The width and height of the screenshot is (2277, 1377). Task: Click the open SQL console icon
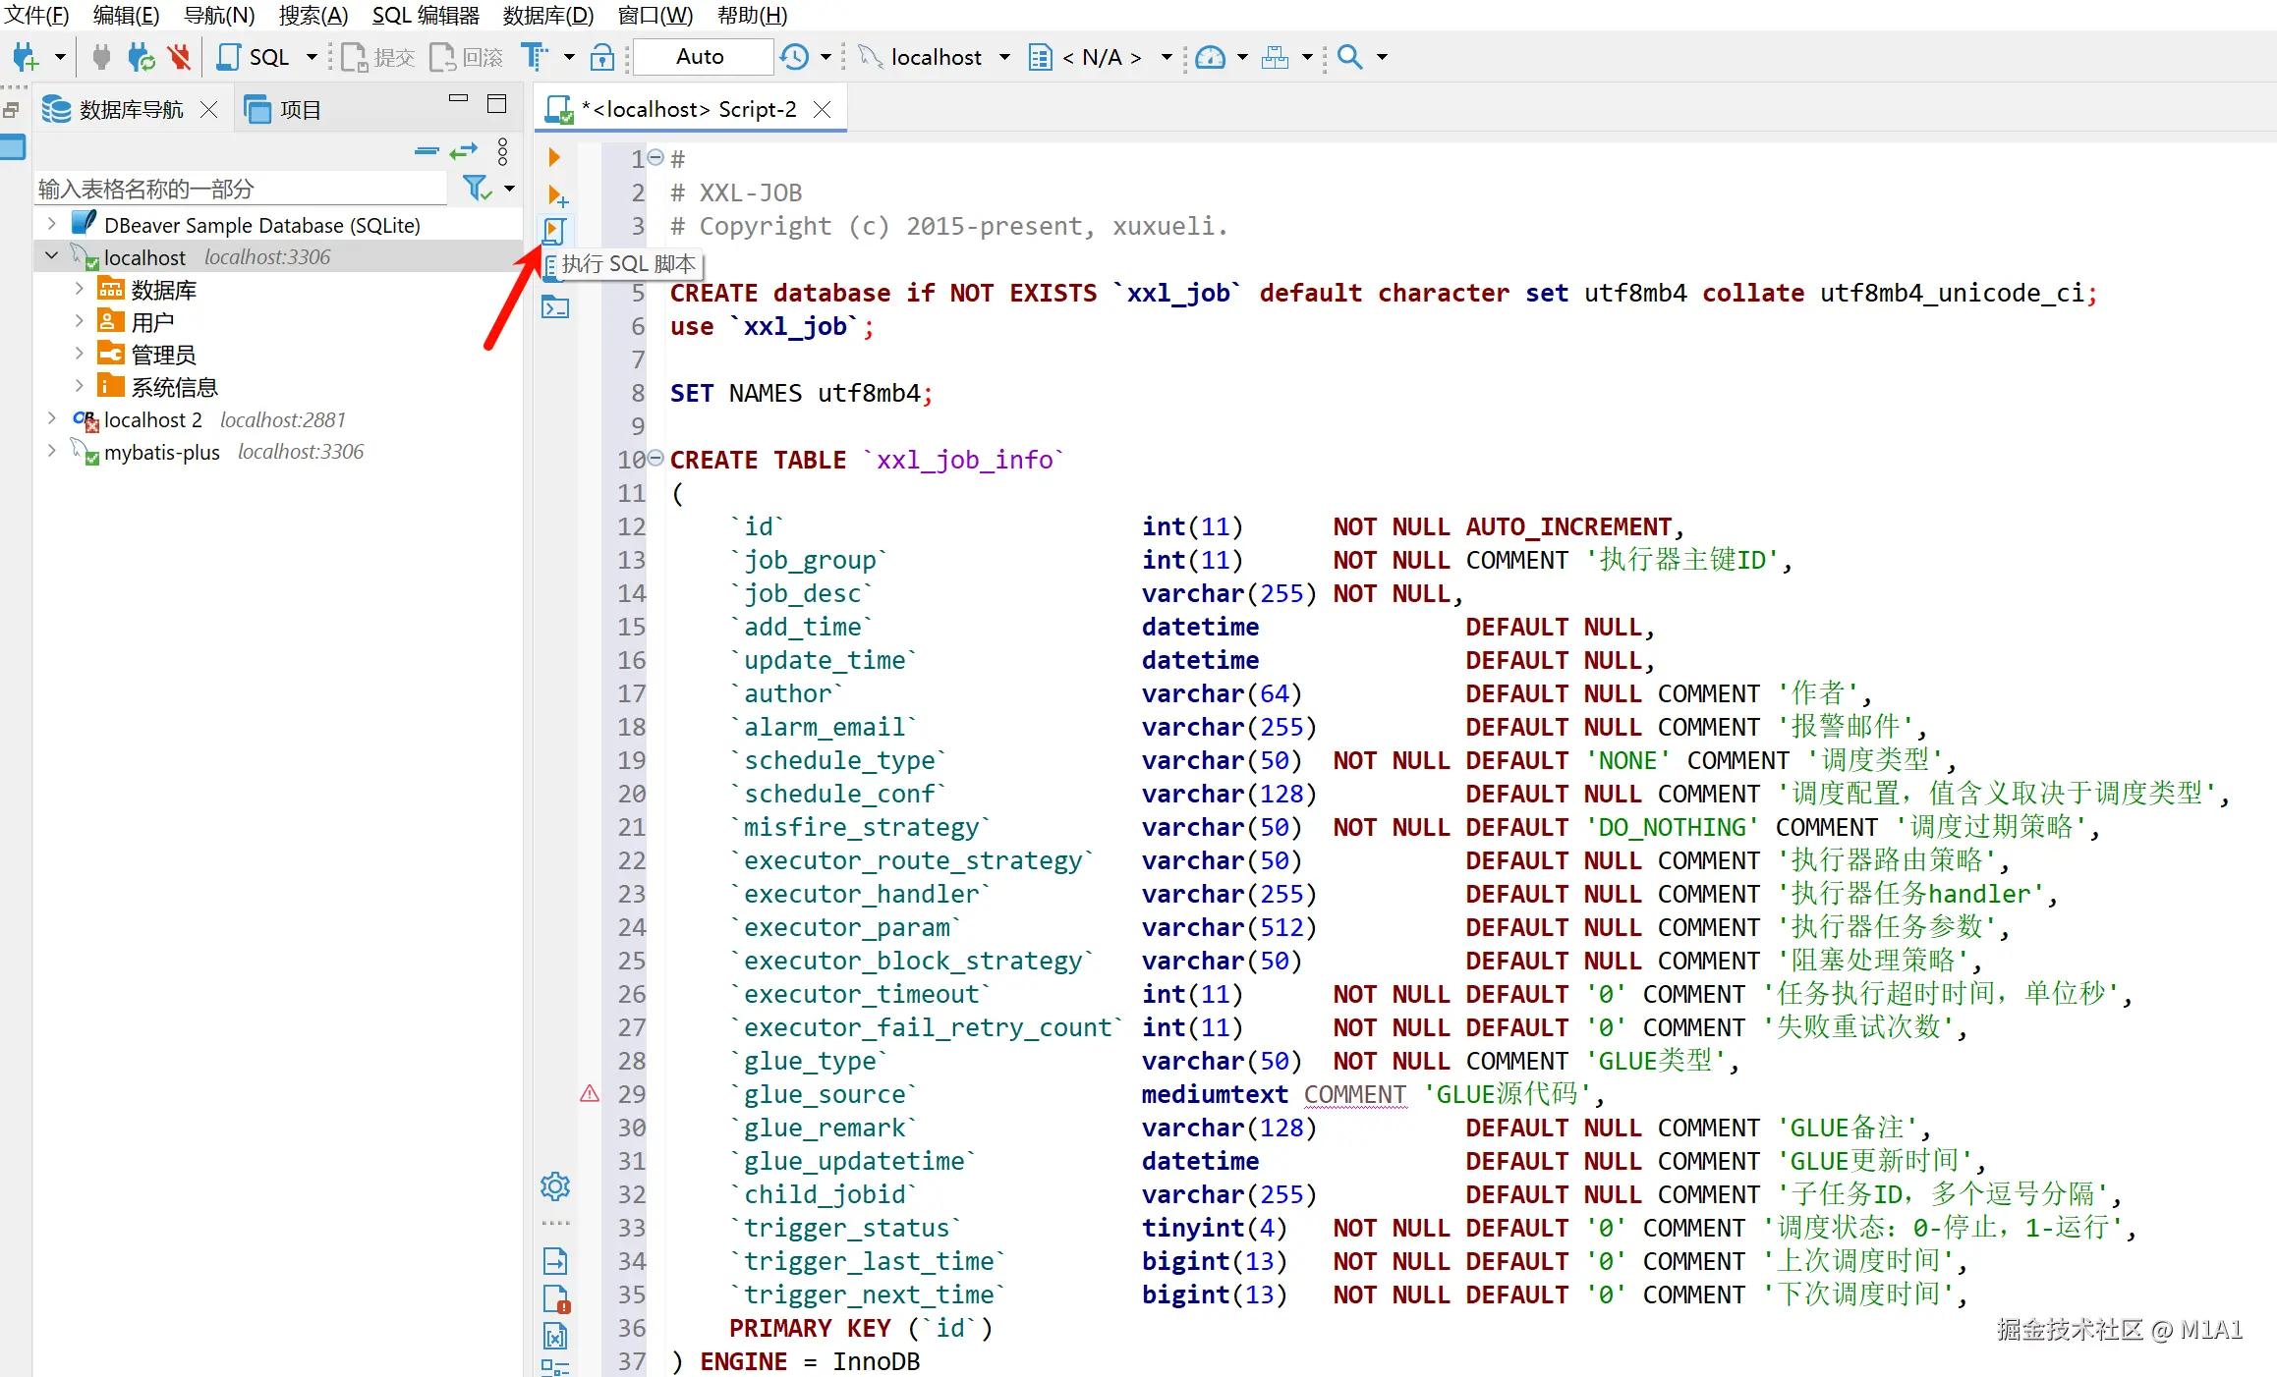tap(555, 308)
